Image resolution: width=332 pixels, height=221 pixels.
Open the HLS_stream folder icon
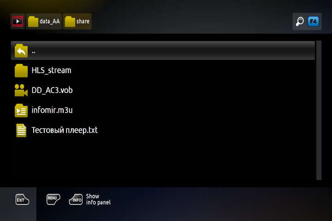(21, 70)
